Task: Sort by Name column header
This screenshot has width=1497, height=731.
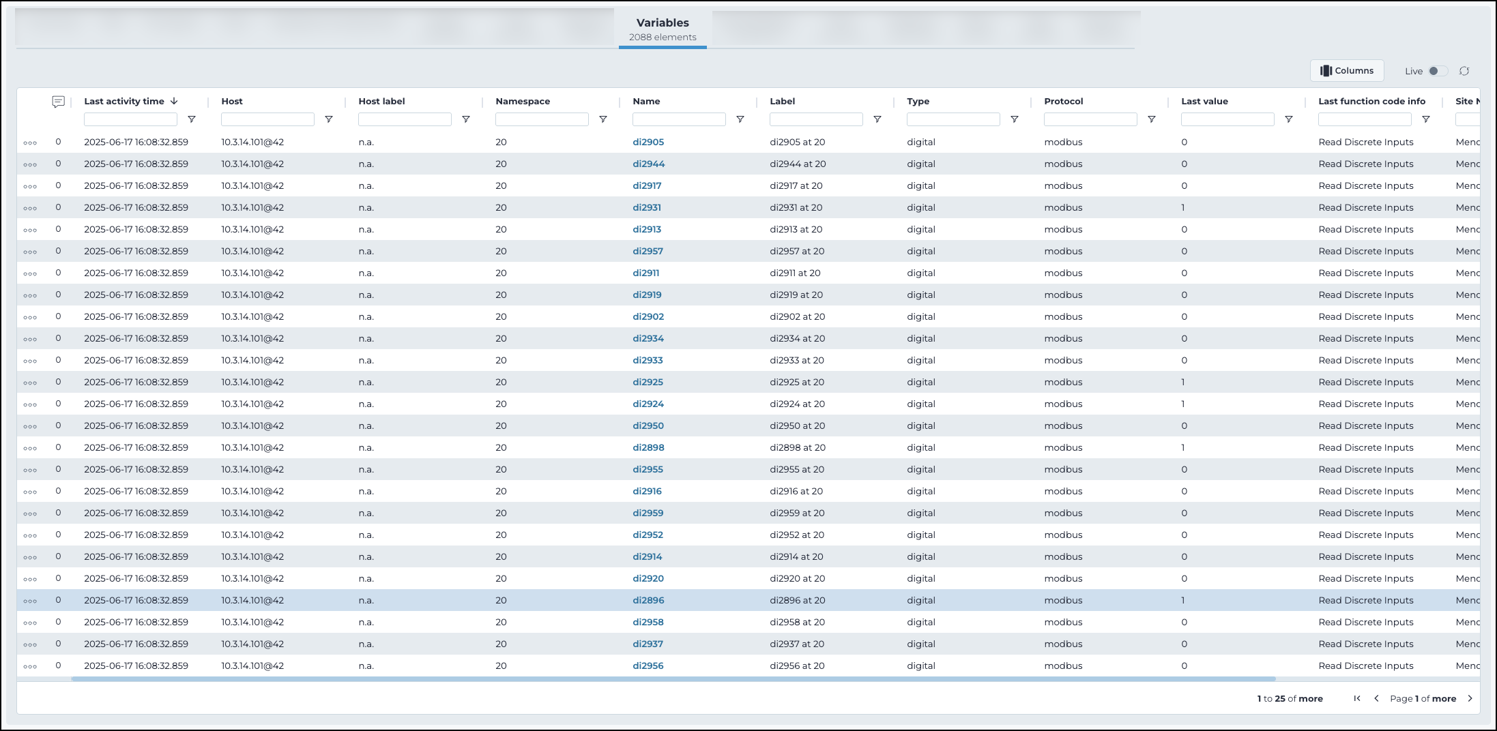Action: (646, 101)
